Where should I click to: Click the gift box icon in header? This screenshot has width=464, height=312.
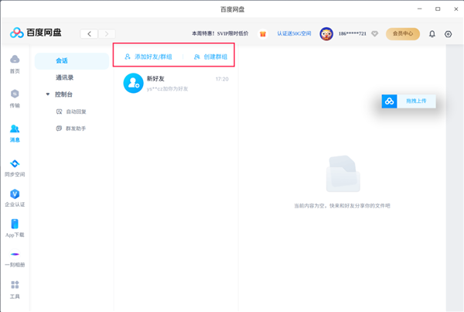[x=262, y=34]
